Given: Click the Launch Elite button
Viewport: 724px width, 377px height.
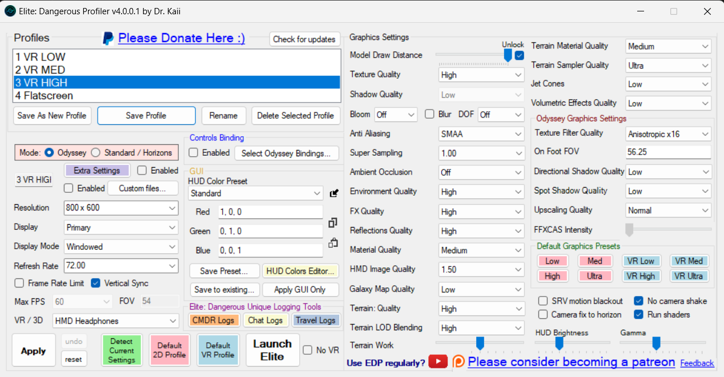Looking at the screenshot, I should pos(272,350).
